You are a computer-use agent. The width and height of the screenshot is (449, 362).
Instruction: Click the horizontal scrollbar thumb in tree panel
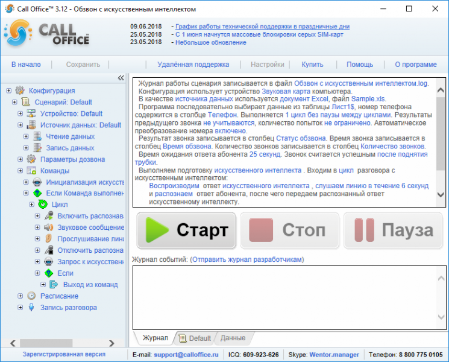46,343
